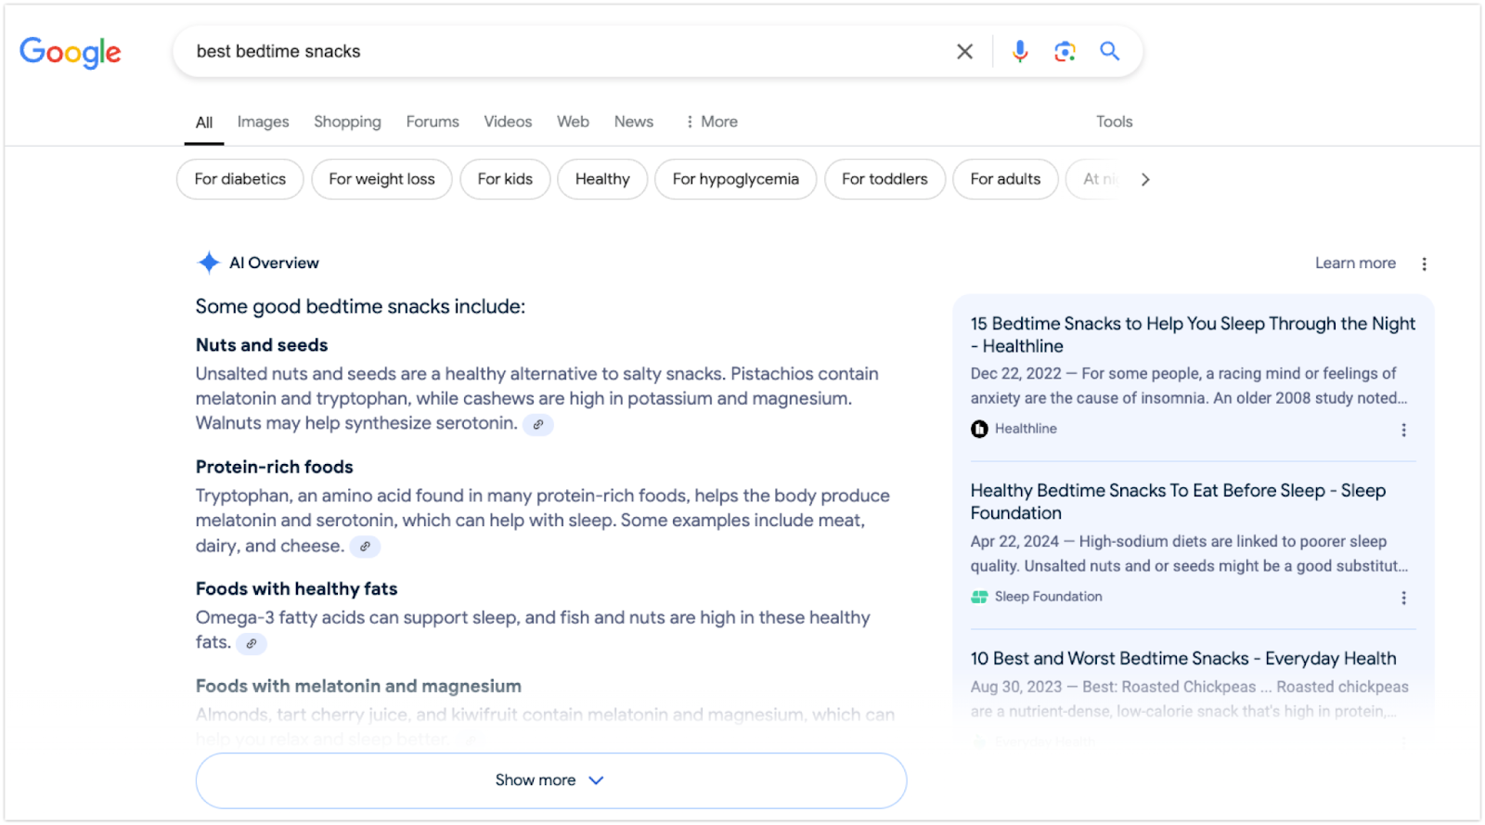The width and height of the screenshot is (1485, 825).
Task: Click the Learn more link
Action: pos(1355,264)
